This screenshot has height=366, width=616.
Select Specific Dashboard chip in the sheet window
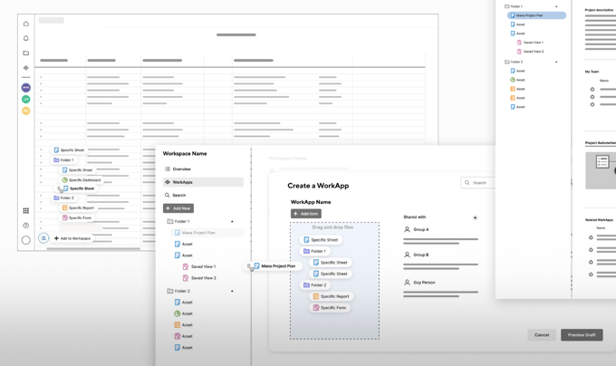[x=82, y=180]
